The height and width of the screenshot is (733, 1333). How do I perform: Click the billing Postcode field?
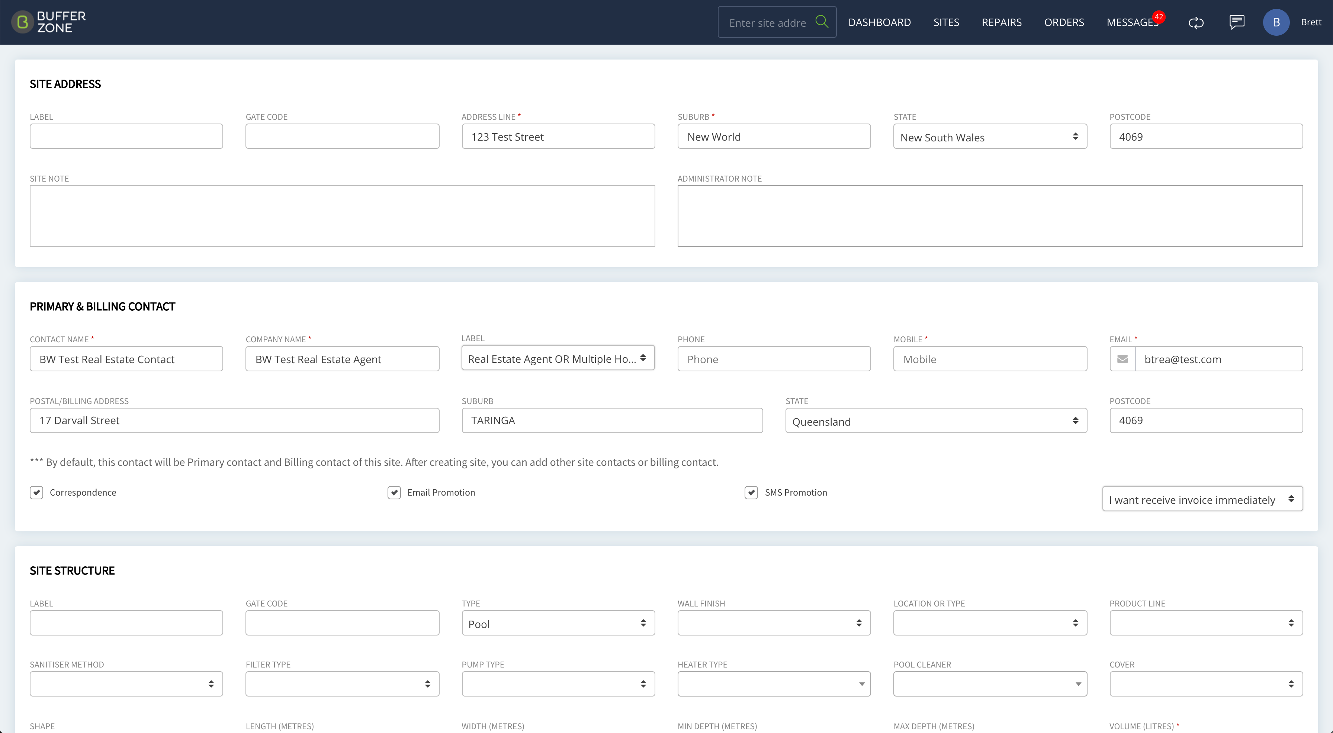1206,420
